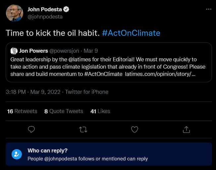Open the @johnpodesta handle under name

point(45,17)
